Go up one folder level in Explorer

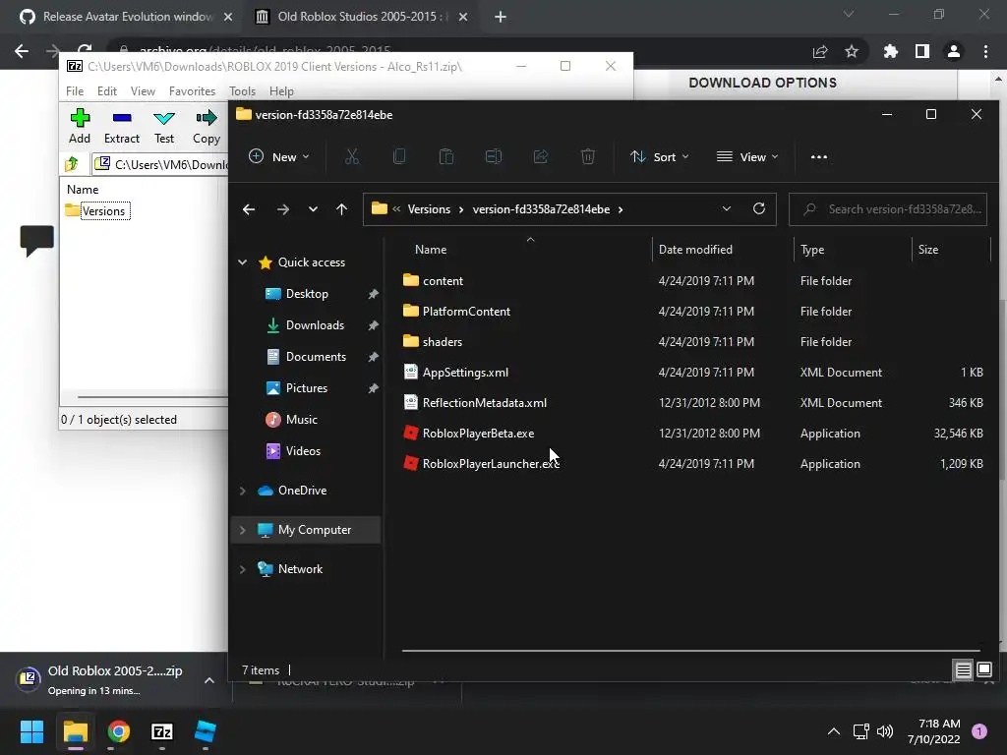pyautogui.click(x=341, y=209)
